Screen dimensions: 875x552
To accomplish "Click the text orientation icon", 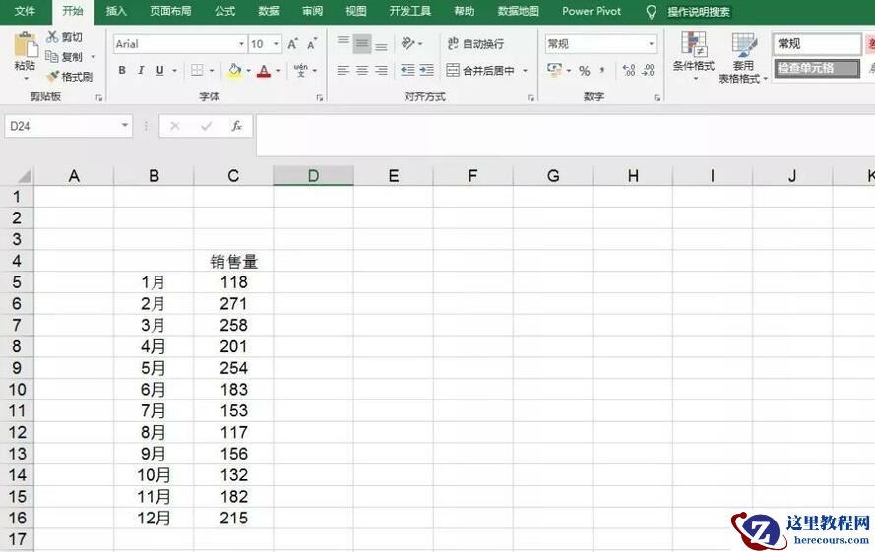I will (x=408, y=43).
